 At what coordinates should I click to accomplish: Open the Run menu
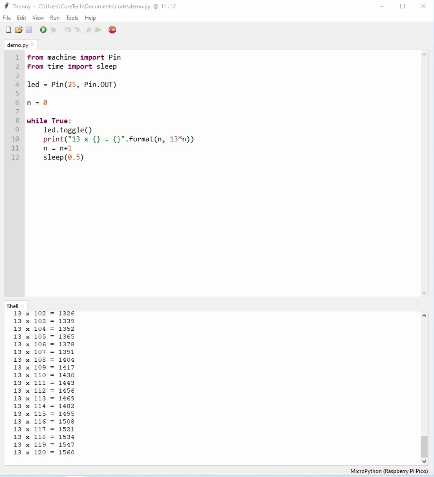pos(55,18)
